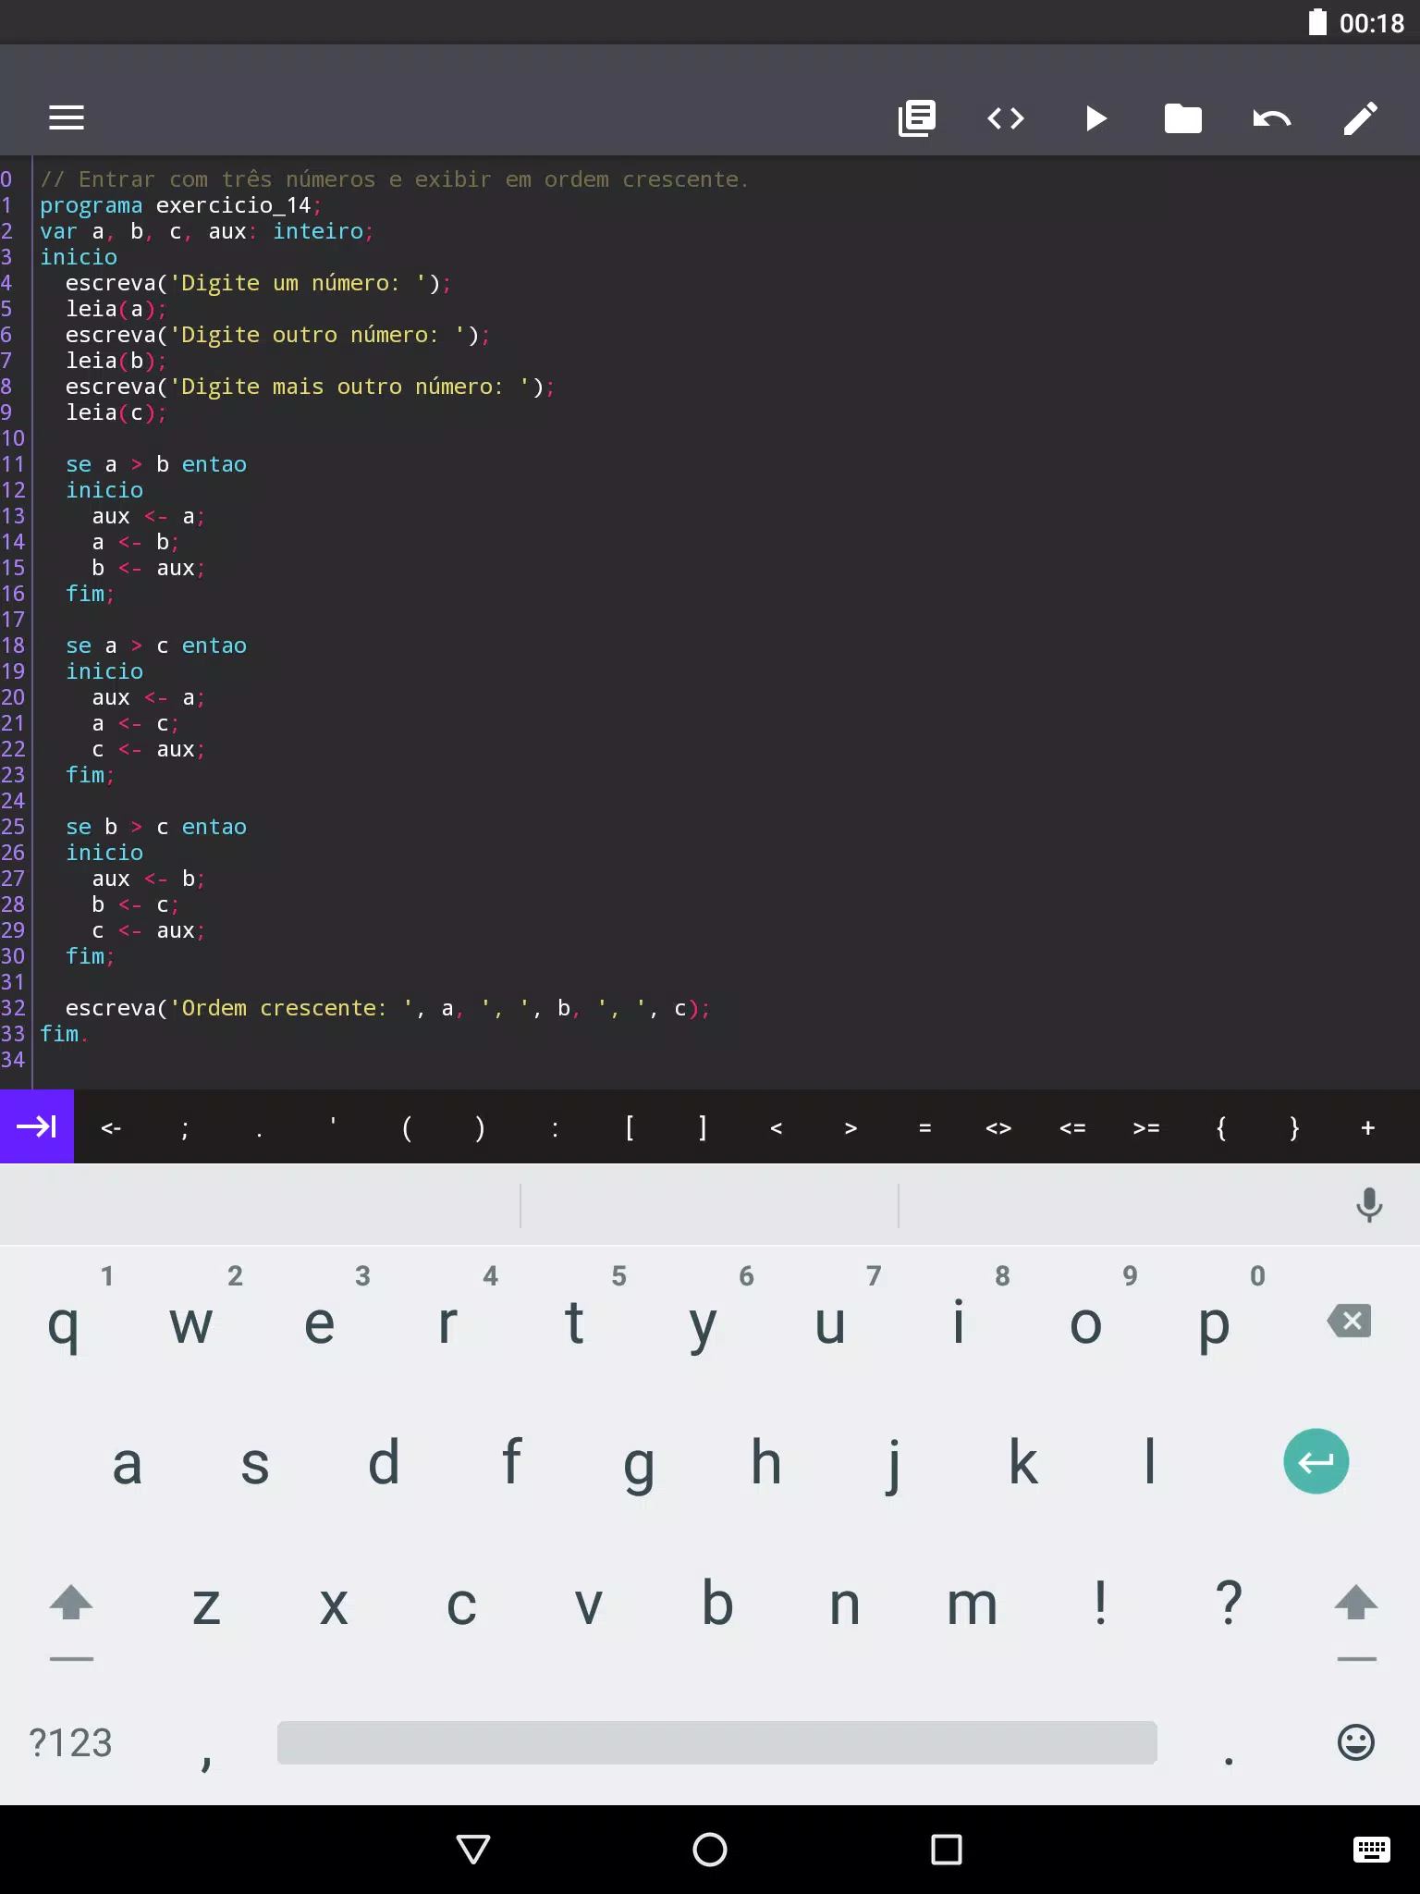Tap the pencil edit icon
This screenshot has width=1420, height=1894.
coord(1361,118)
